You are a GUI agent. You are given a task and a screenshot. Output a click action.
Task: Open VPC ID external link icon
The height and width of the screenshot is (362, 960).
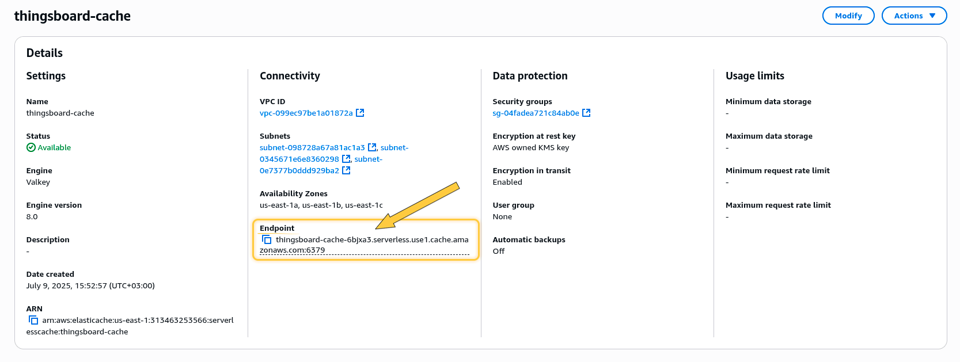pyautogui.click(x=360, y=113)
